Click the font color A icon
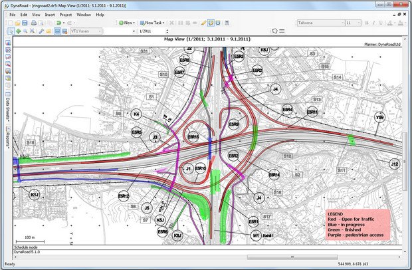The width and height of the screenshot is (412, 270). [390, 23]
